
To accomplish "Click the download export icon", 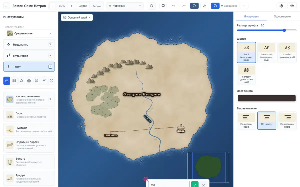I will [x=205, y=6].
